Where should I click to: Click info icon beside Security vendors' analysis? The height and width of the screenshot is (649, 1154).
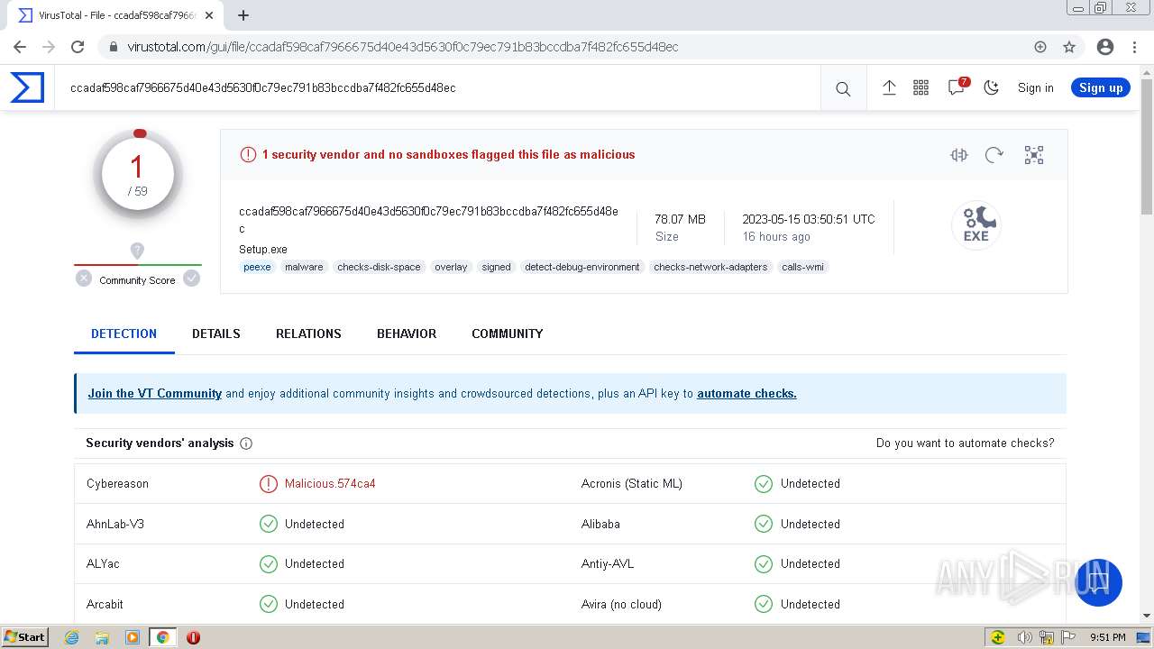(246, 443)
